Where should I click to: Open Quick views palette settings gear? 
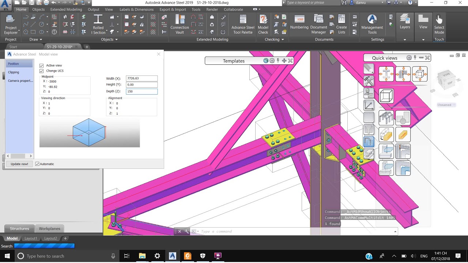409,58
